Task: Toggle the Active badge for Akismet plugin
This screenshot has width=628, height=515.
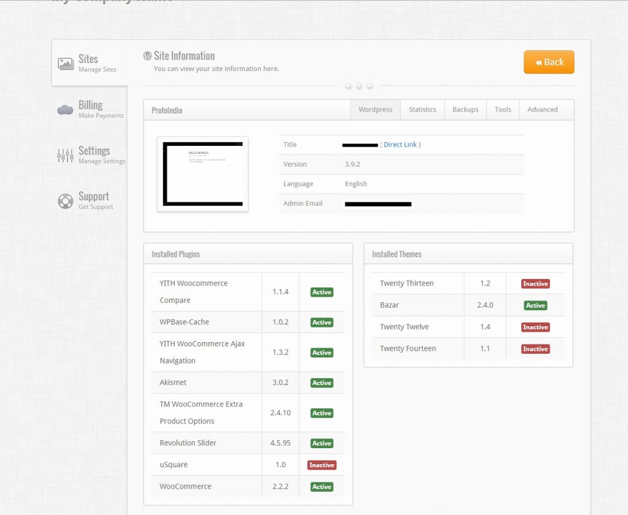Action: pyautogui.click(x=321, y=383)
